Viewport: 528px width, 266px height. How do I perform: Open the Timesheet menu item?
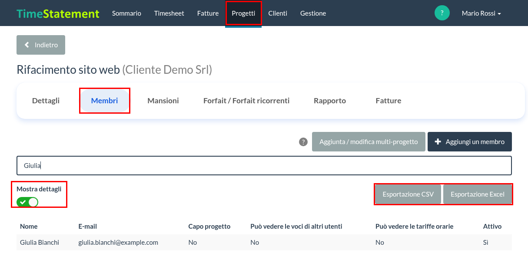pos(169,13)
